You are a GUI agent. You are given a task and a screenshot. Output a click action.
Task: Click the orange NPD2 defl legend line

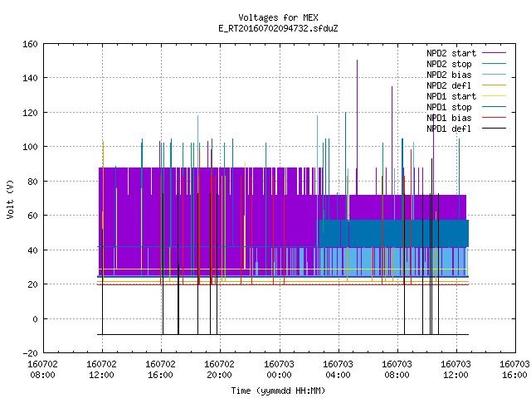point(494,85)
